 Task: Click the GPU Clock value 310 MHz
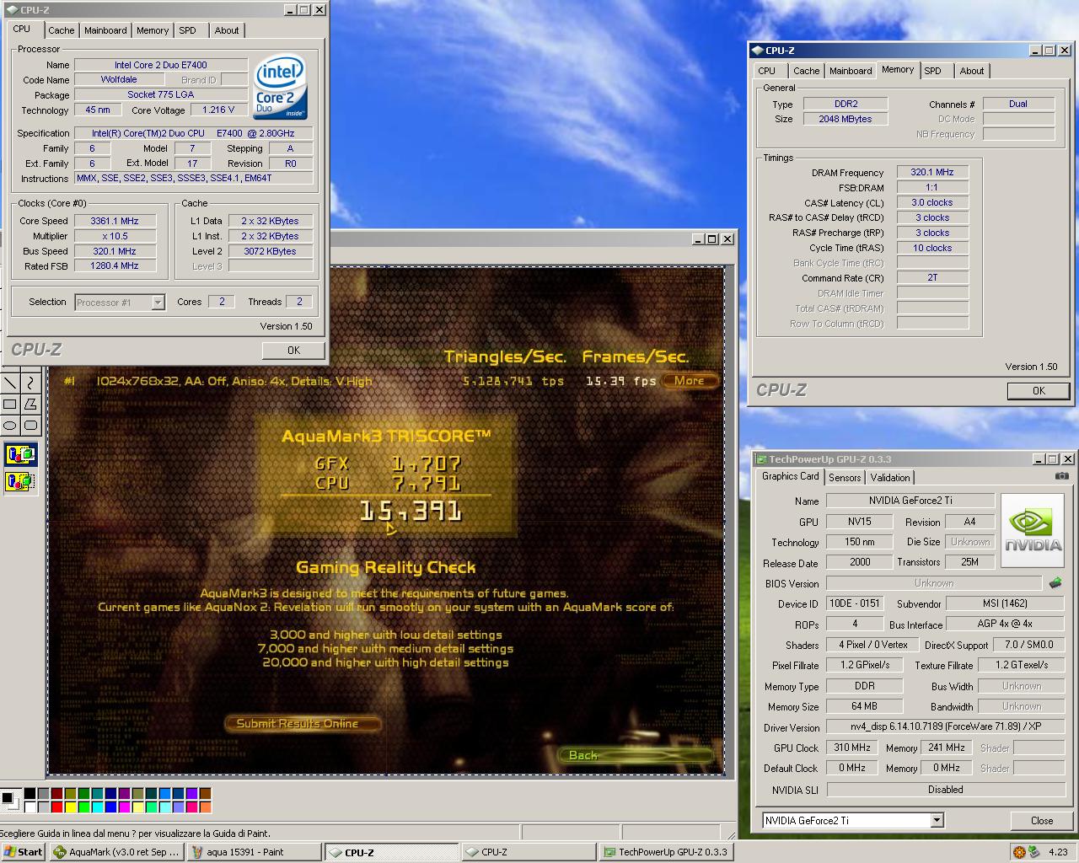[852, 748]
